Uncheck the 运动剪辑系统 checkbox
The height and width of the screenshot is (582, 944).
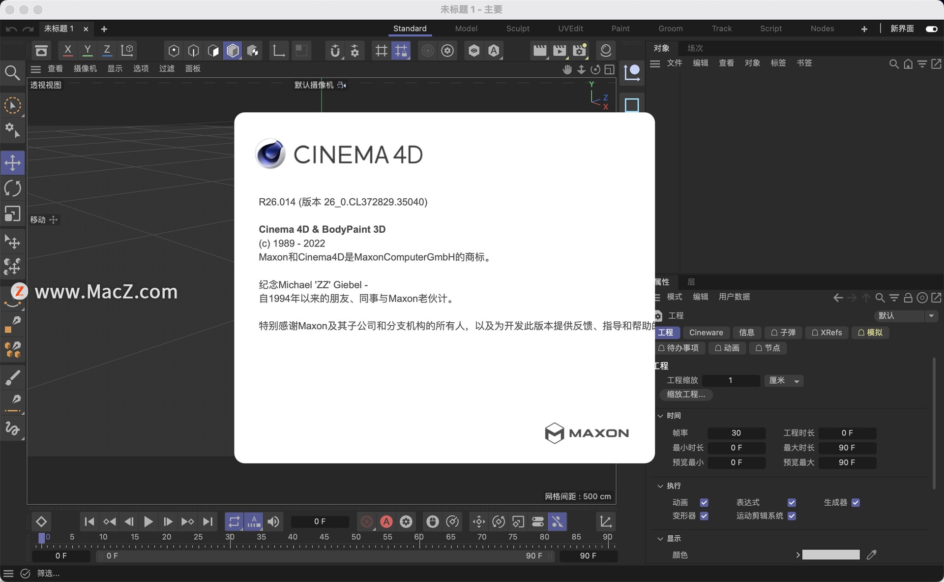coord(792,516)
